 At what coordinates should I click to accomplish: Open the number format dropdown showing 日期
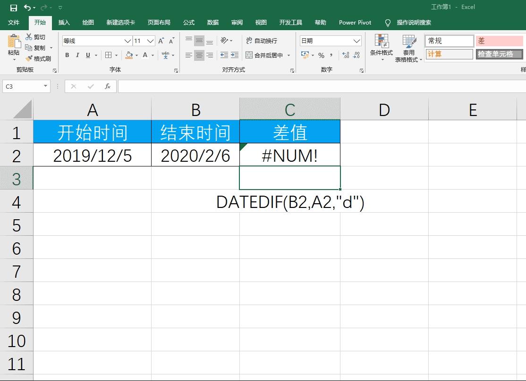point(356,40)
